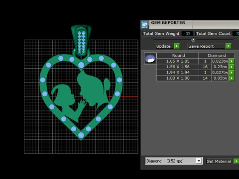Screen dimensions: 239x179
Task: Click the 0.05tw weight cell
Action: click(220, 78)
